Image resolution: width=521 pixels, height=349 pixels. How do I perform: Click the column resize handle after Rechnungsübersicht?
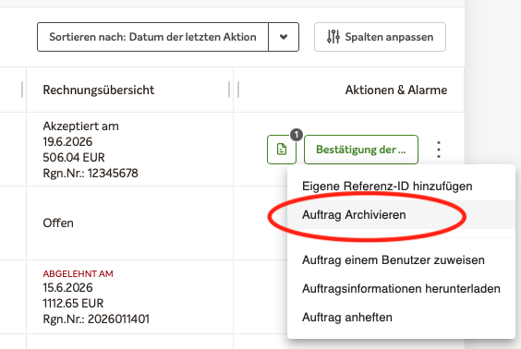[x=229, y=90]
